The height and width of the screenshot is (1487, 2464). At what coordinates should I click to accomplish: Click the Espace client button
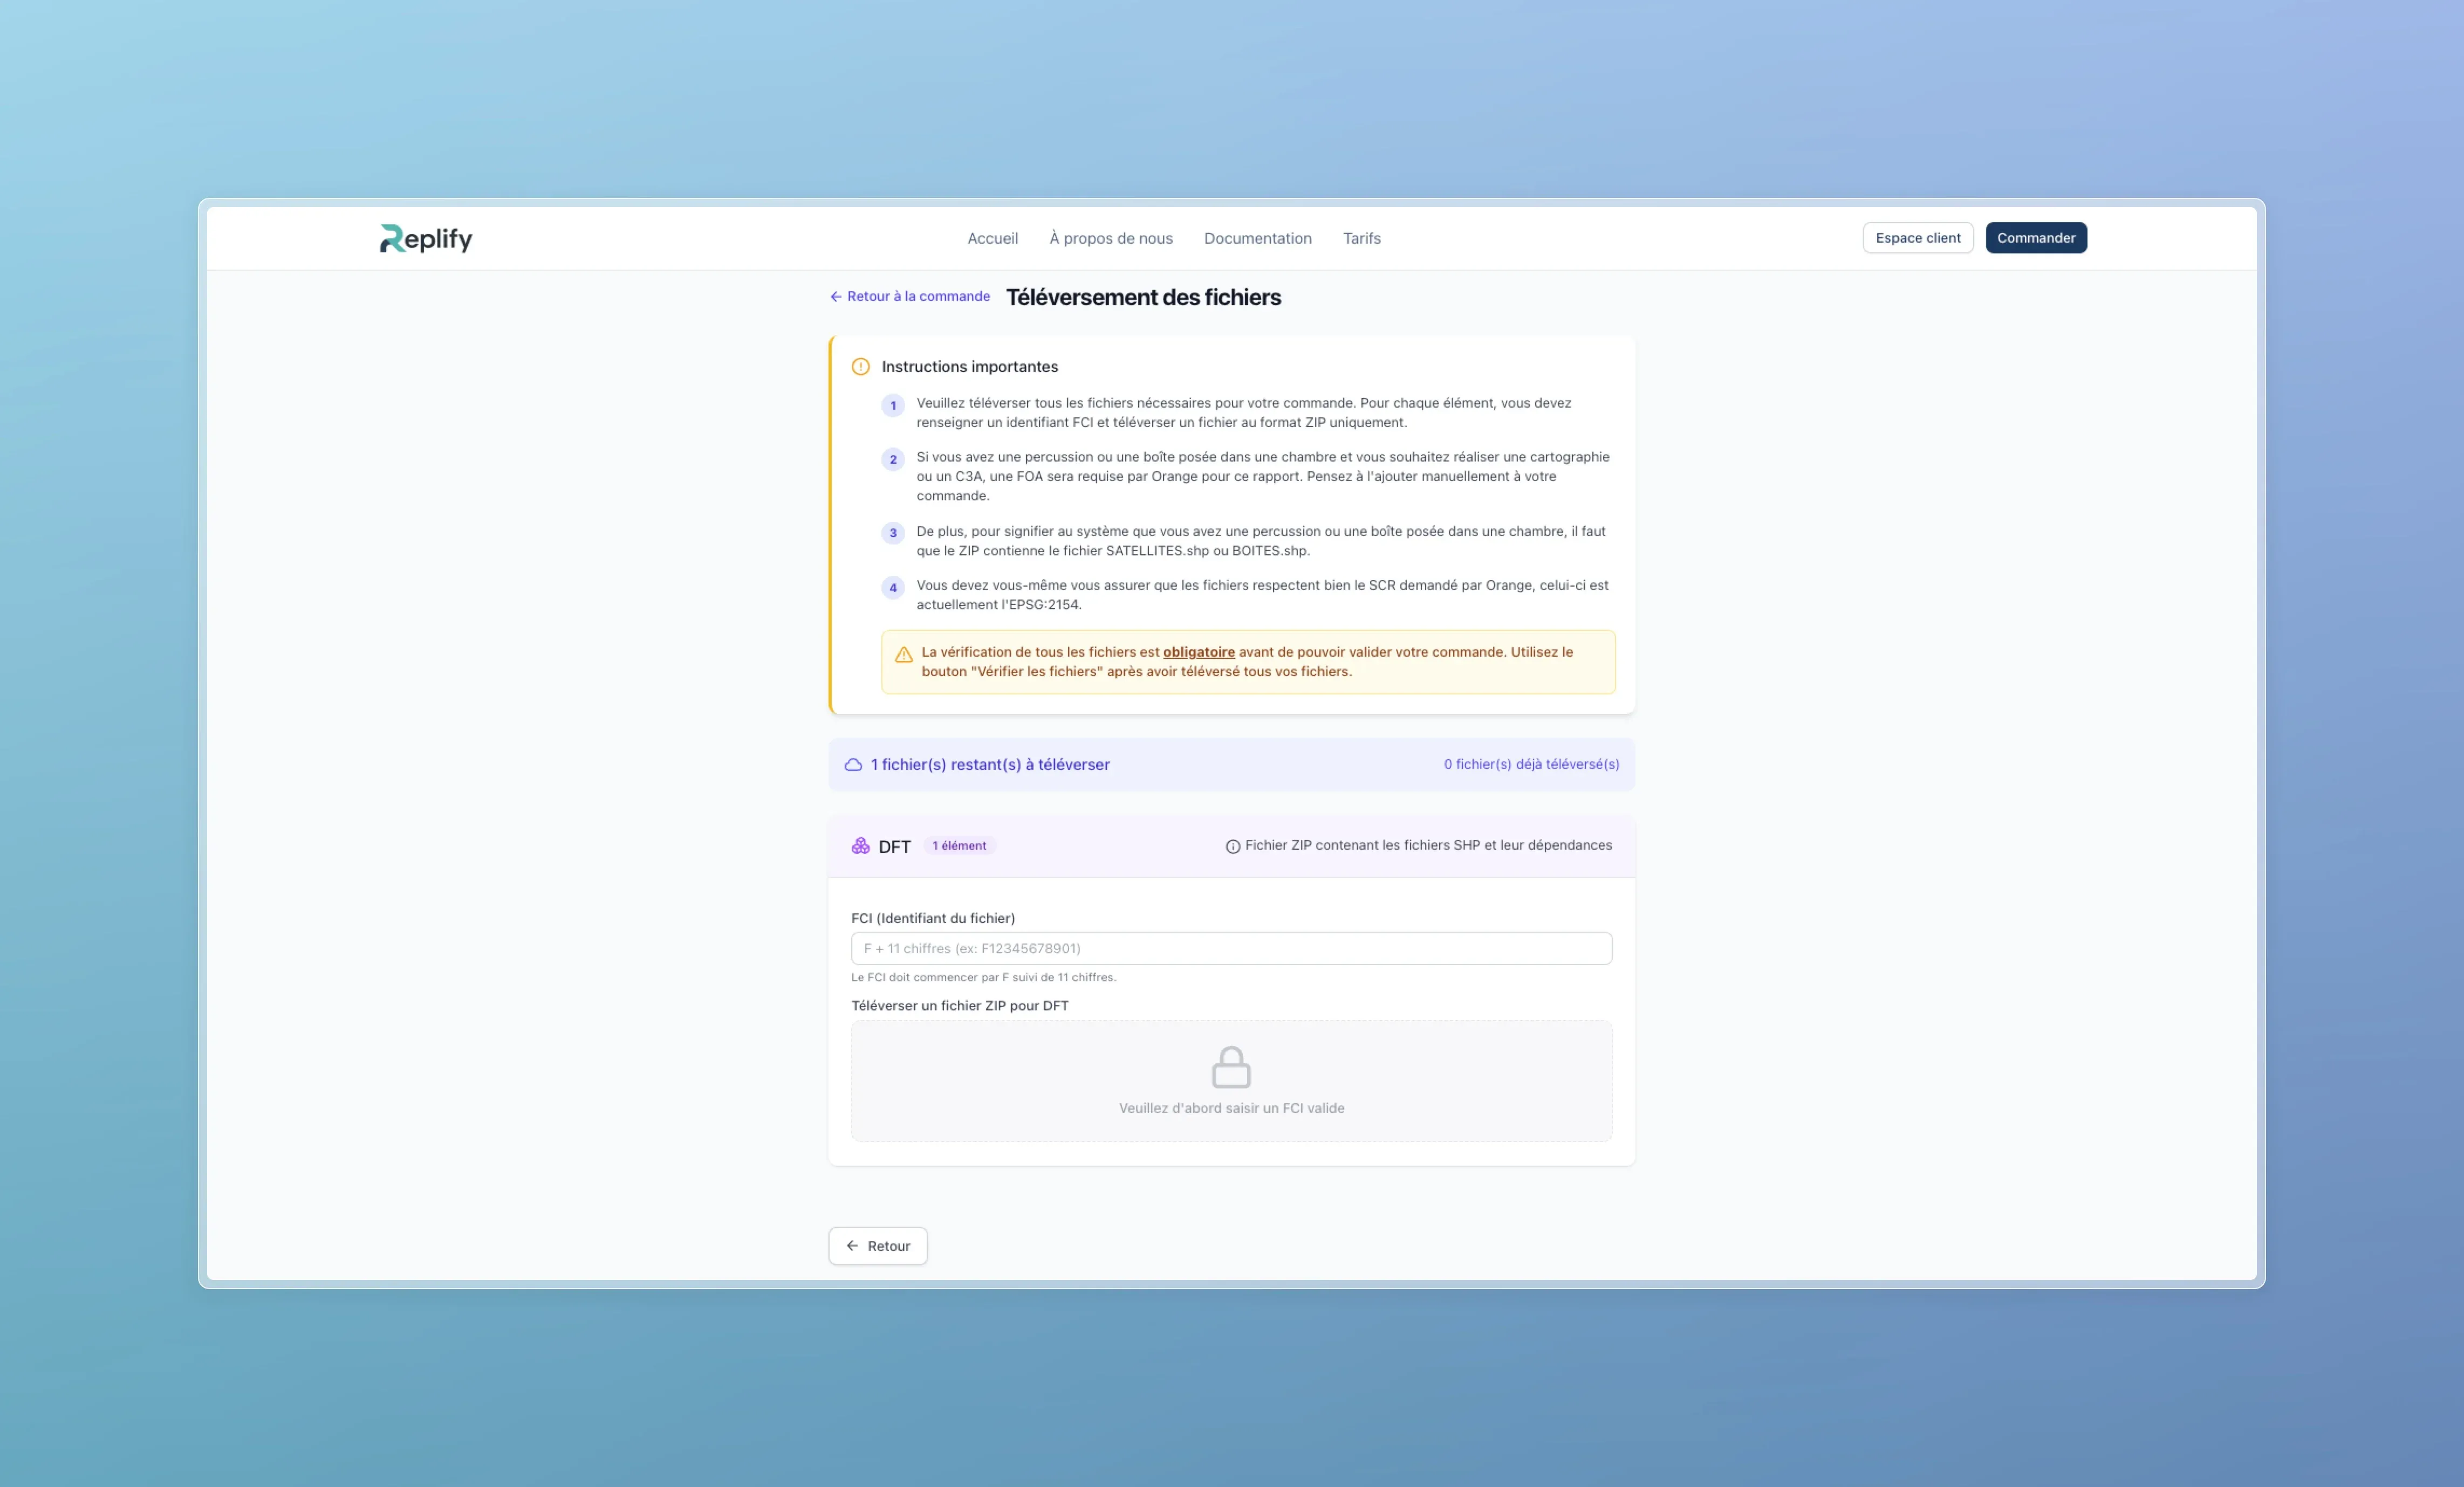(x=1917, y=238)
